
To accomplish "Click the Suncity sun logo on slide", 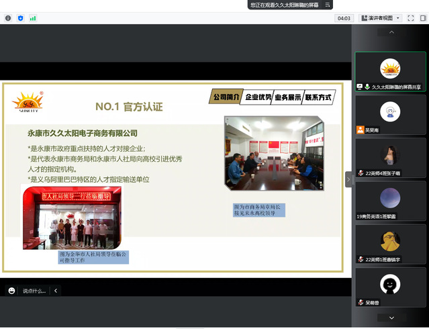I will pyautogui.click(x=28, y=101).
